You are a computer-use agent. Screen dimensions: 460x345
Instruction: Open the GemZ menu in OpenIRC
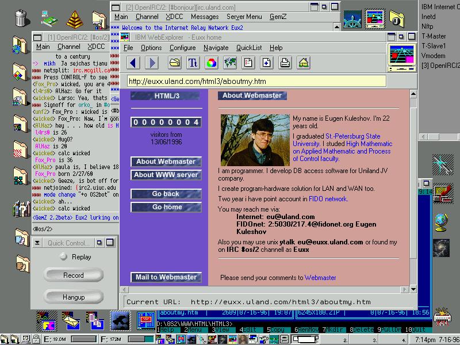tap(278, 17)
